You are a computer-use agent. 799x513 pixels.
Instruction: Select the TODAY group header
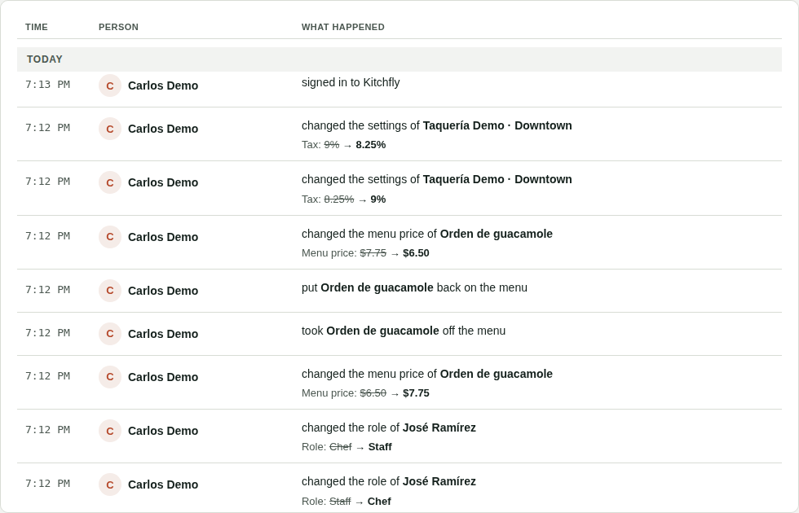pos(399,59)
